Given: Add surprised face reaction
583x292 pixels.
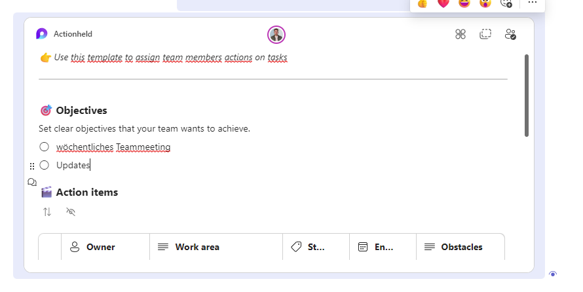Looking at the screenshot, I should tap(485, 3).
